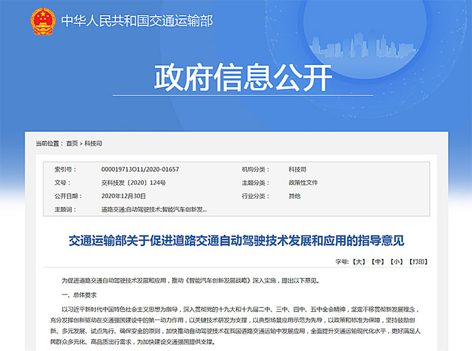Click the 打印 print button
Screen dimensions: 472x351
pos(419,262)
